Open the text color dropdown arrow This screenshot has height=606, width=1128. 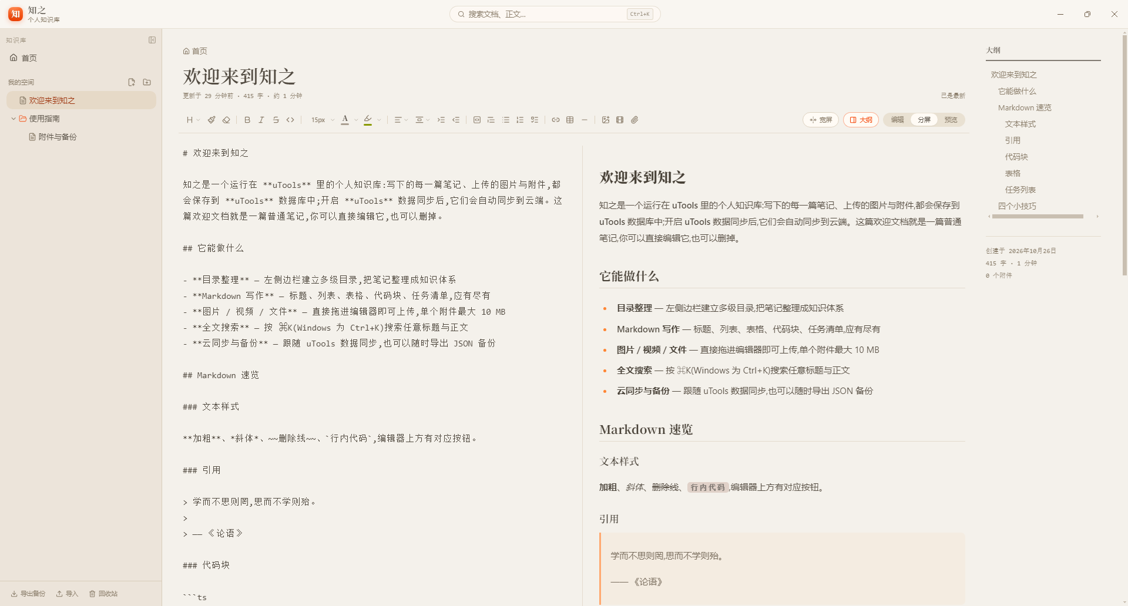click(356, 120)
